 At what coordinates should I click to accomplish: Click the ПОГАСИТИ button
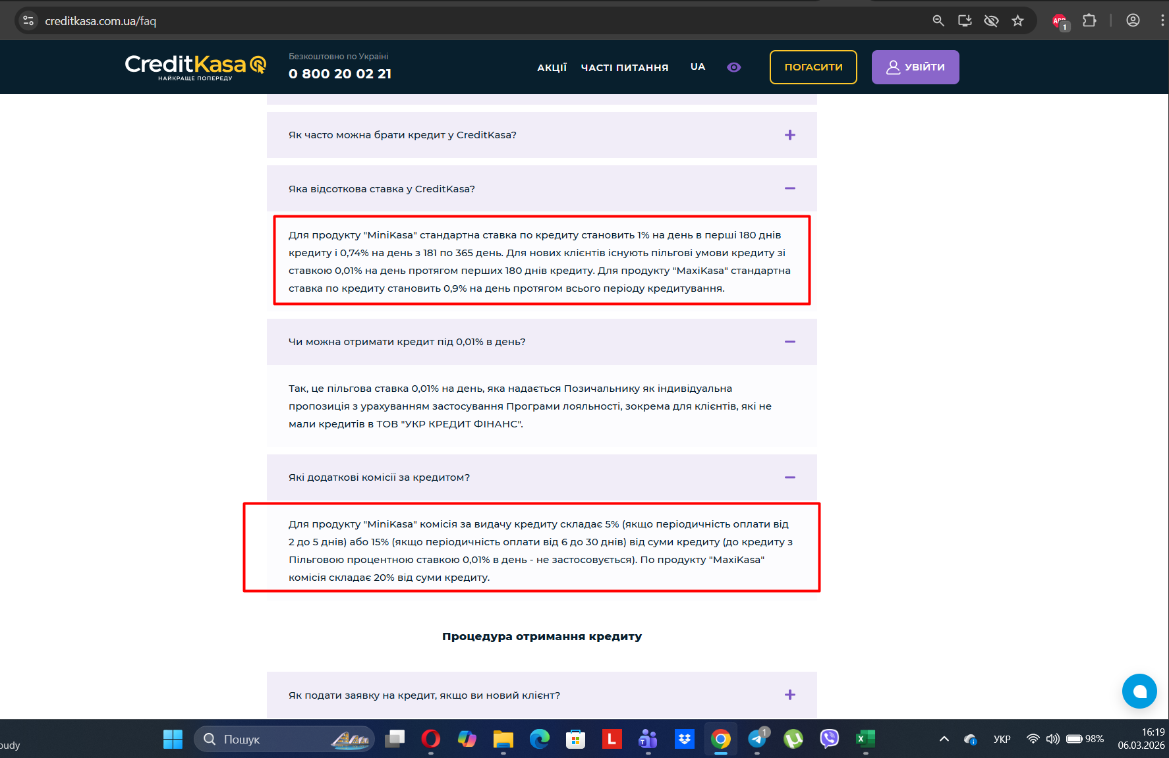[x=813, y=67]
